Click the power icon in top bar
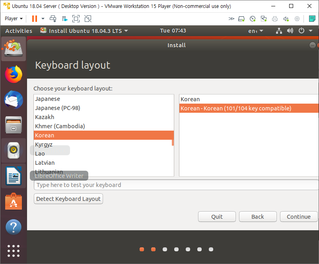Image resolution: width=319 pixels, height=264 pixels. (301, 31)
